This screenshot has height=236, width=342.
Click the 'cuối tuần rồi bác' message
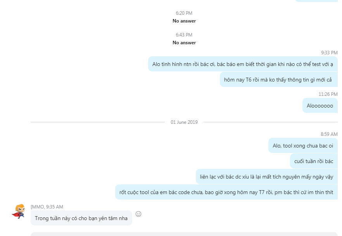pos(313,161)
